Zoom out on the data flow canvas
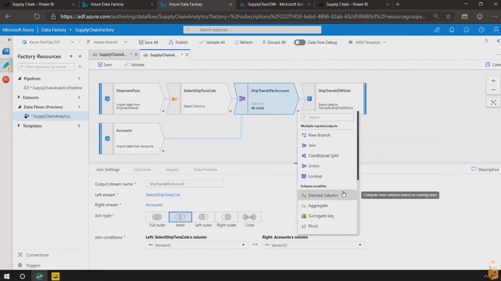 [493, 89]
